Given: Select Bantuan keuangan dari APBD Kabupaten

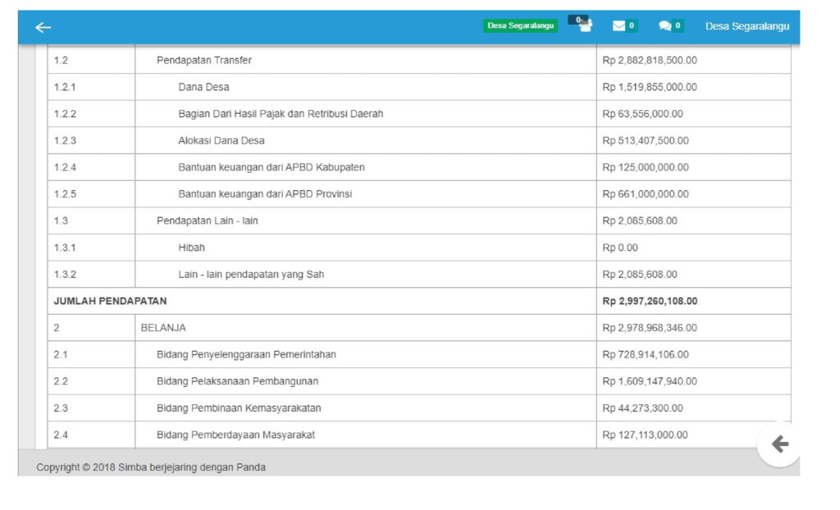Looking at the screenshot, I should click(272, 167).
